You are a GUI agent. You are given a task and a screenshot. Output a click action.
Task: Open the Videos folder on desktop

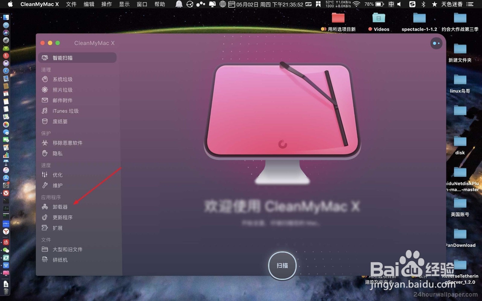(x=379, y=22)
